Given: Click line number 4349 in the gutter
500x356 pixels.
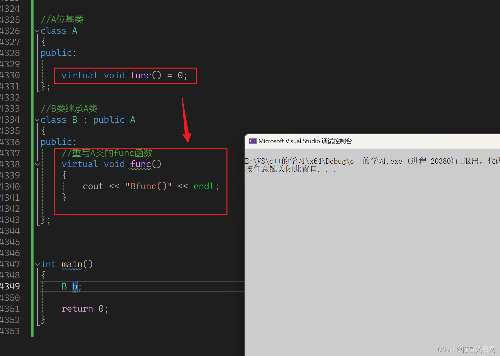Looking at the screenshot, I should click(x=10, y=286).
